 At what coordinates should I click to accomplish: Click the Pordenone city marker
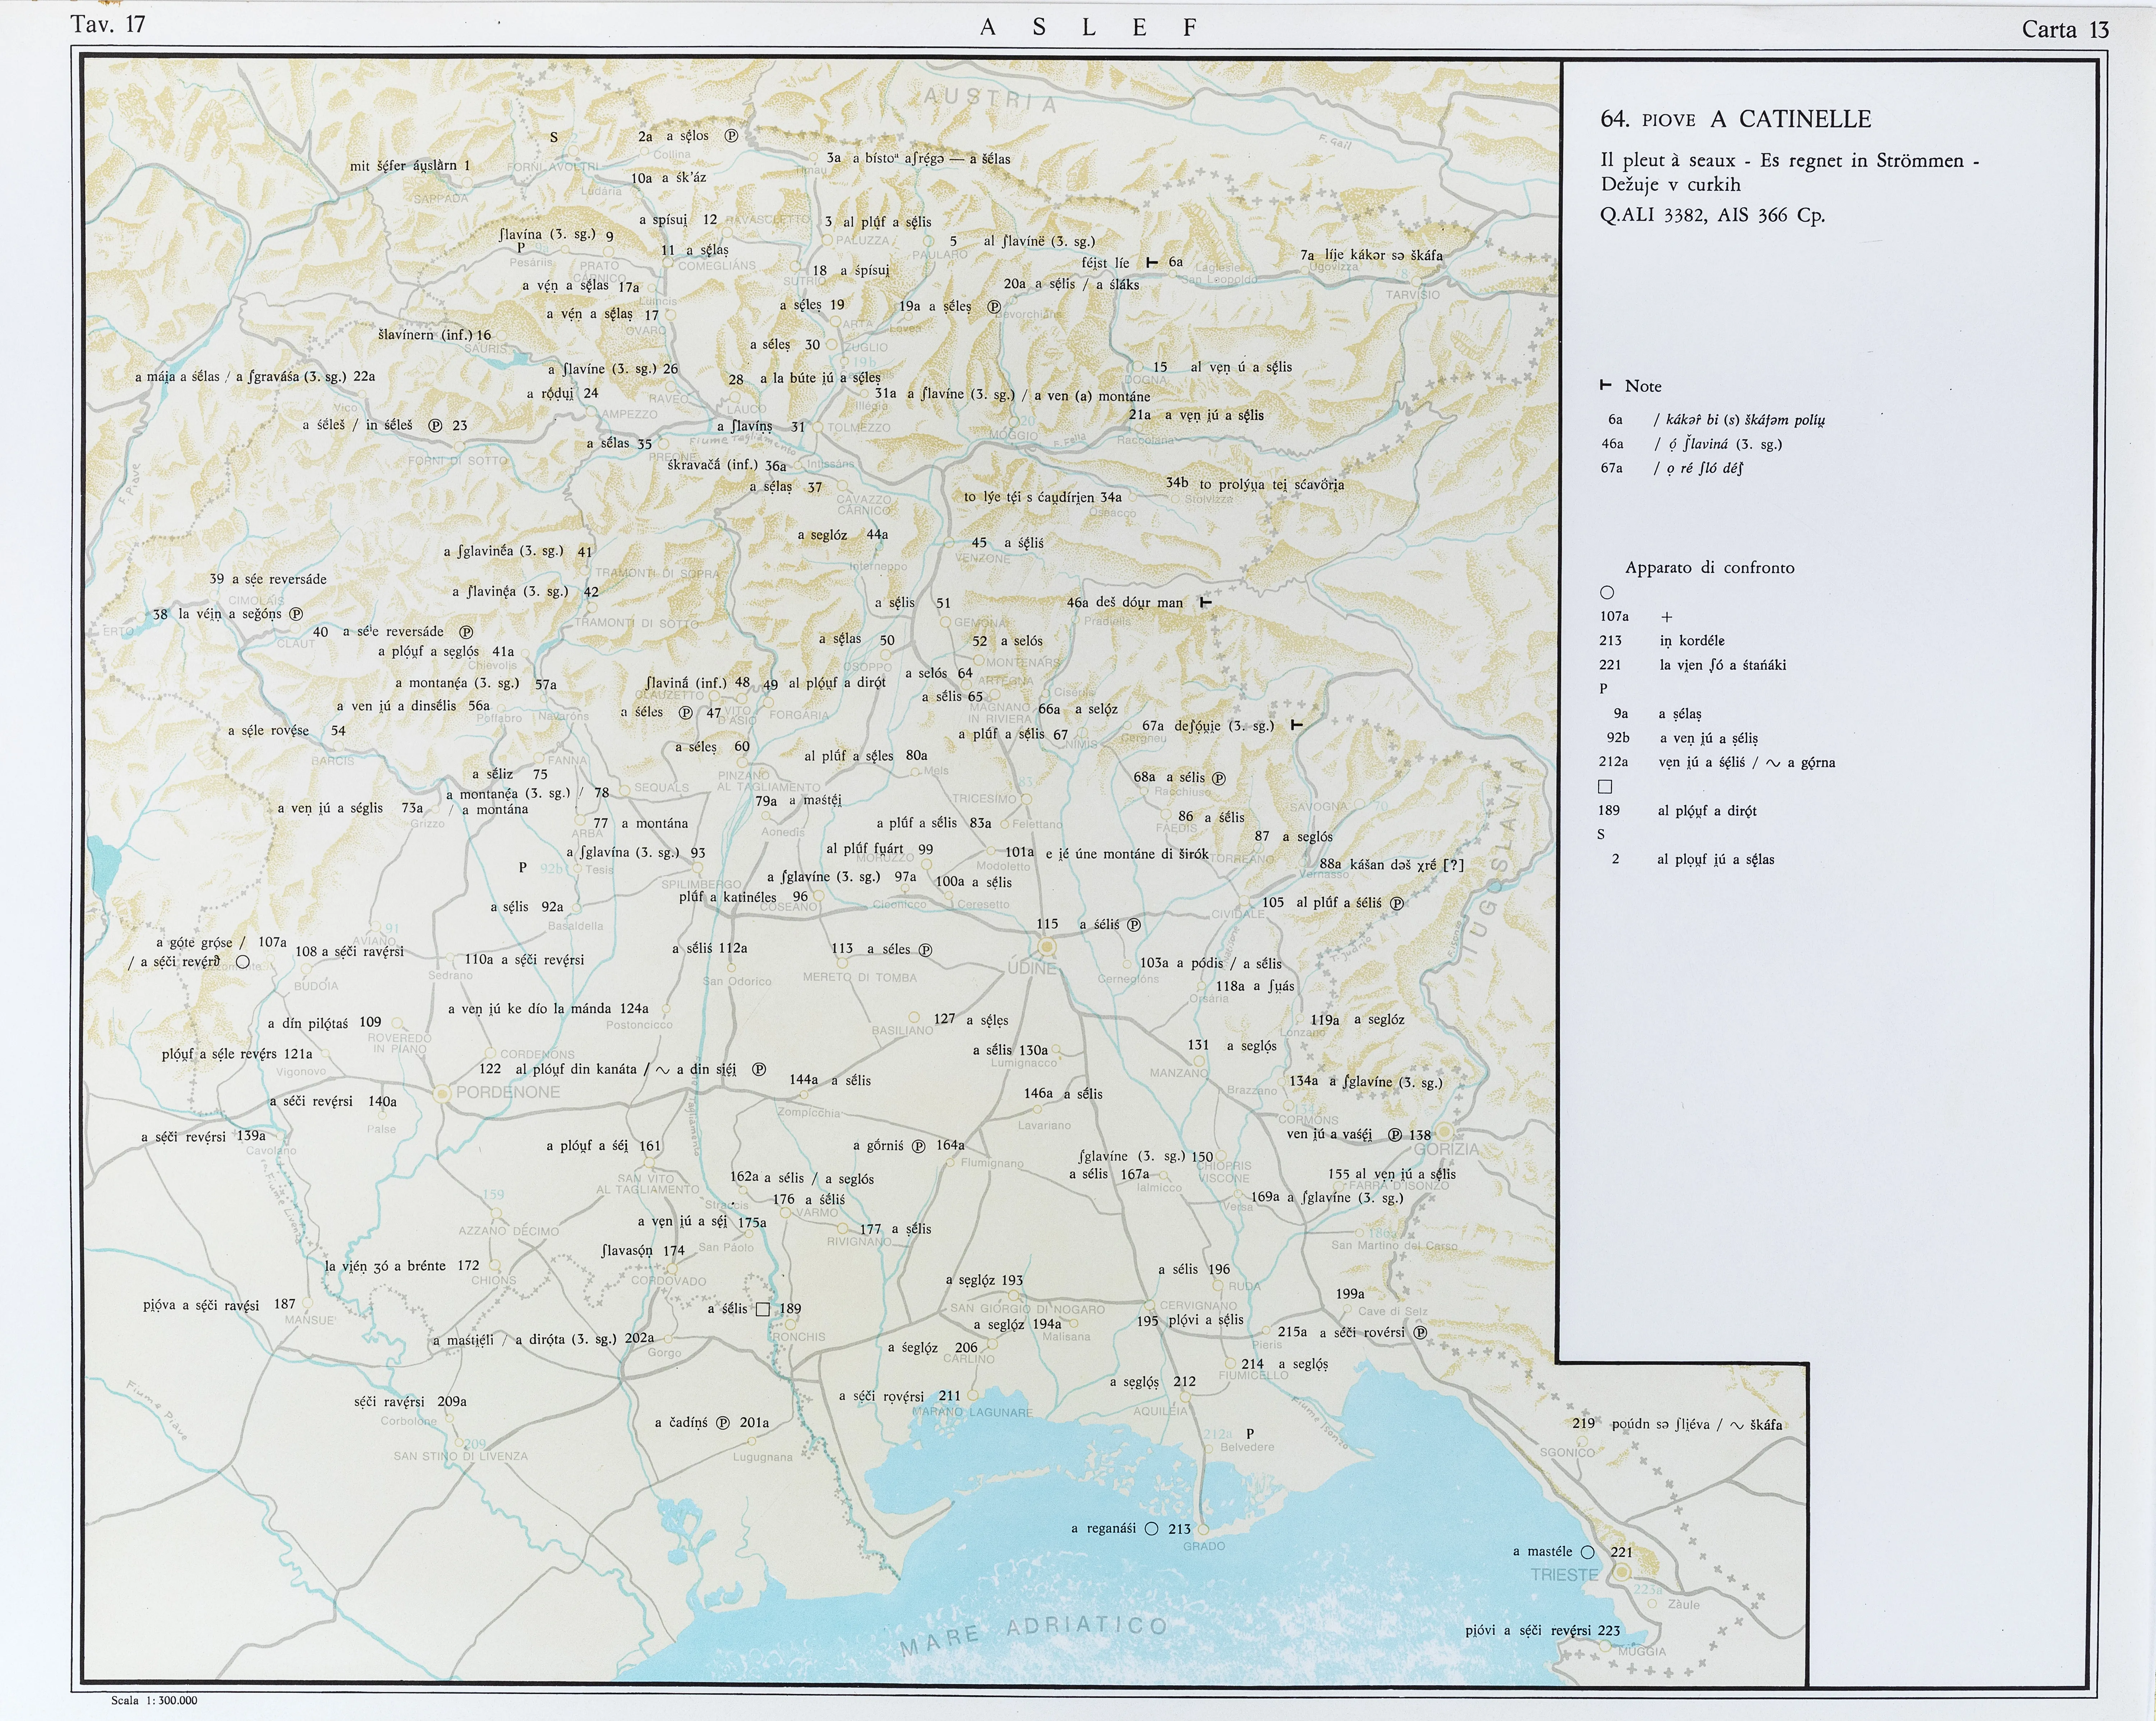click(442, 1094)
